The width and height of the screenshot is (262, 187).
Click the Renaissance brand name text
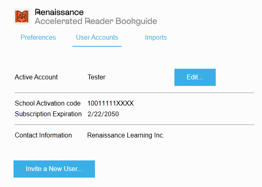click(x=59, y=12)
